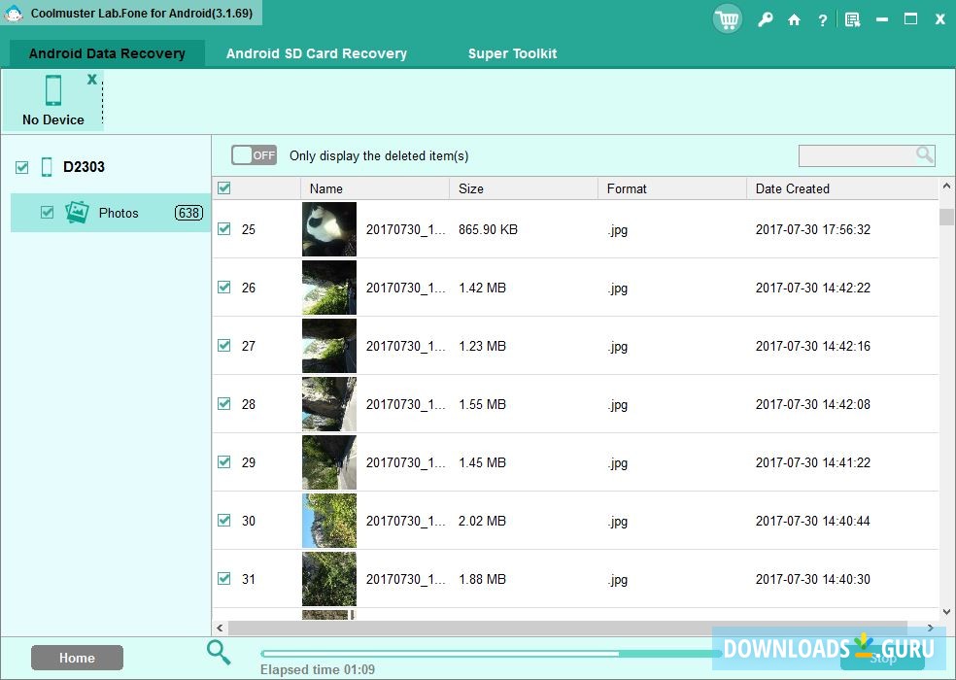
Task: Open the shopping cart store icon
Action: [727, 19]
